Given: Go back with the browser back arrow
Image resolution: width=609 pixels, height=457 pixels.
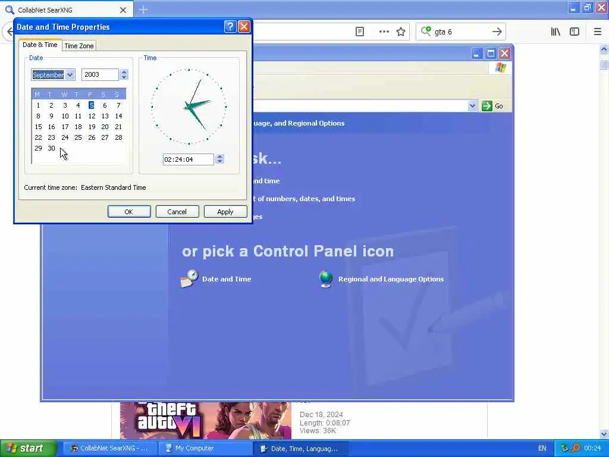Looking at the screenshot, I should click(8, 32).
